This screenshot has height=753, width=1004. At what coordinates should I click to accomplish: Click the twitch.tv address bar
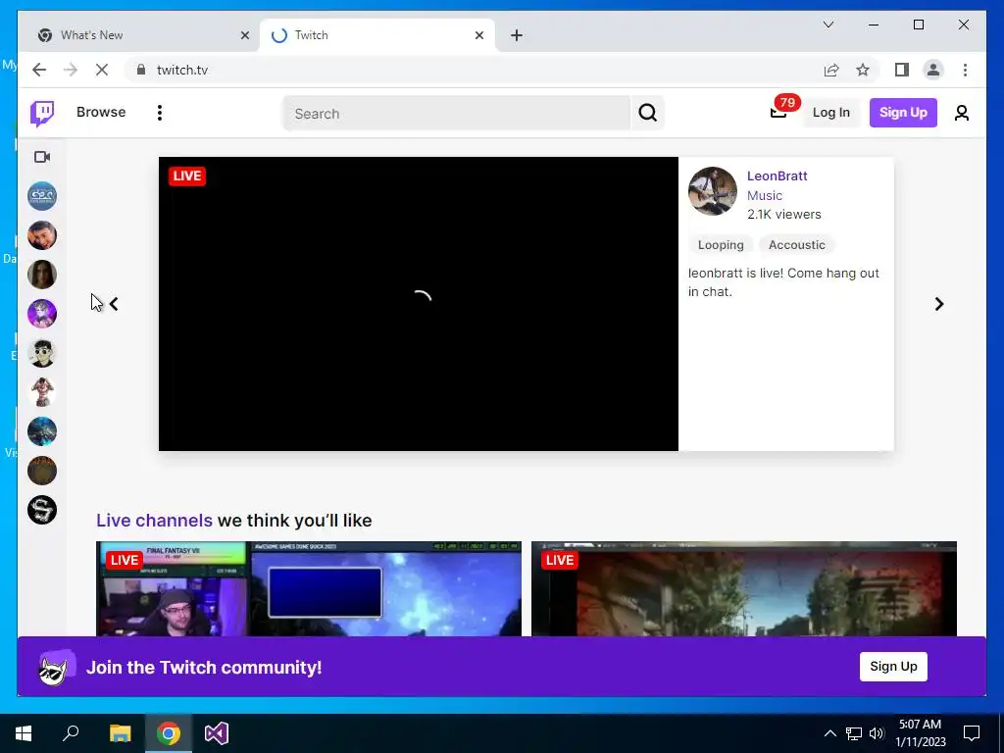point(474,70)
